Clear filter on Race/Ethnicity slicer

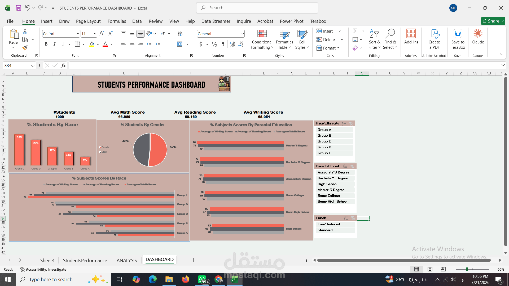coord(351,123)
